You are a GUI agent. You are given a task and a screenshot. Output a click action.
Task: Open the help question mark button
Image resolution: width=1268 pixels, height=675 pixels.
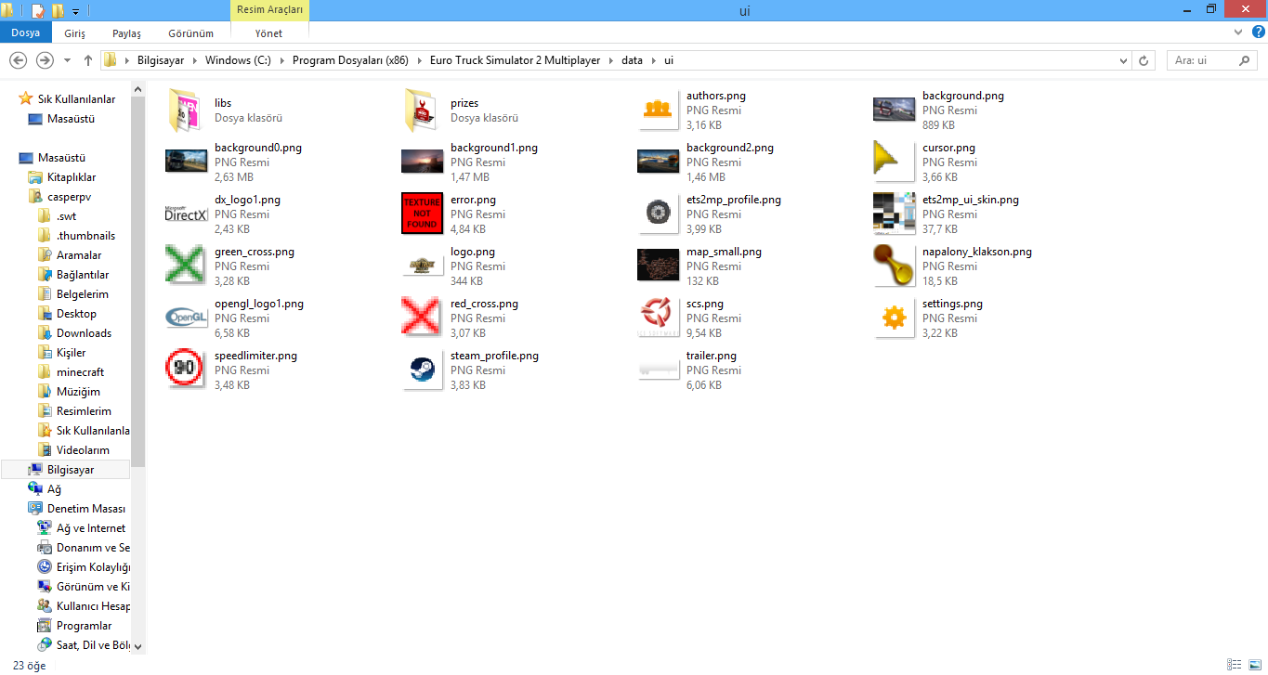[x=1257, y=32]
